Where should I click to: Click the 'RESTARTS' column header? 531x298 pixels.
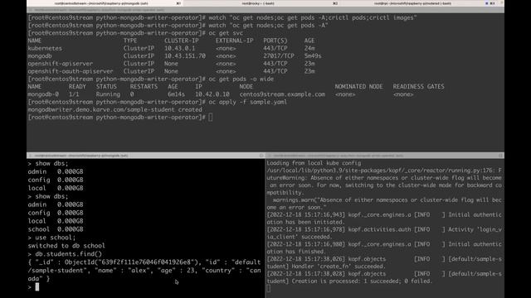click(144, 86)
